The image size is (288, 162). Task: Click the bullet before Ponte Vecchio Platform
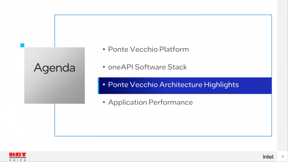pyautogui.click(x=104, y=49)
